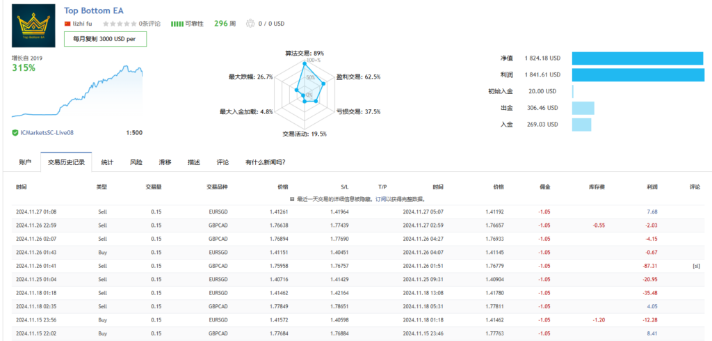Open the ICMarketsSC-Live08 broker link

click(x=47, y=133)
